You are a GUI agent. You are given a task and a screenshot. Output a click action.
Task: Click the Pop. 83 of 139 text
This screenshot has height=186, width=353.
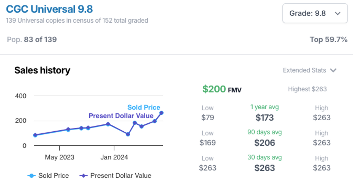pyautogui.click(x=32, y=39)
